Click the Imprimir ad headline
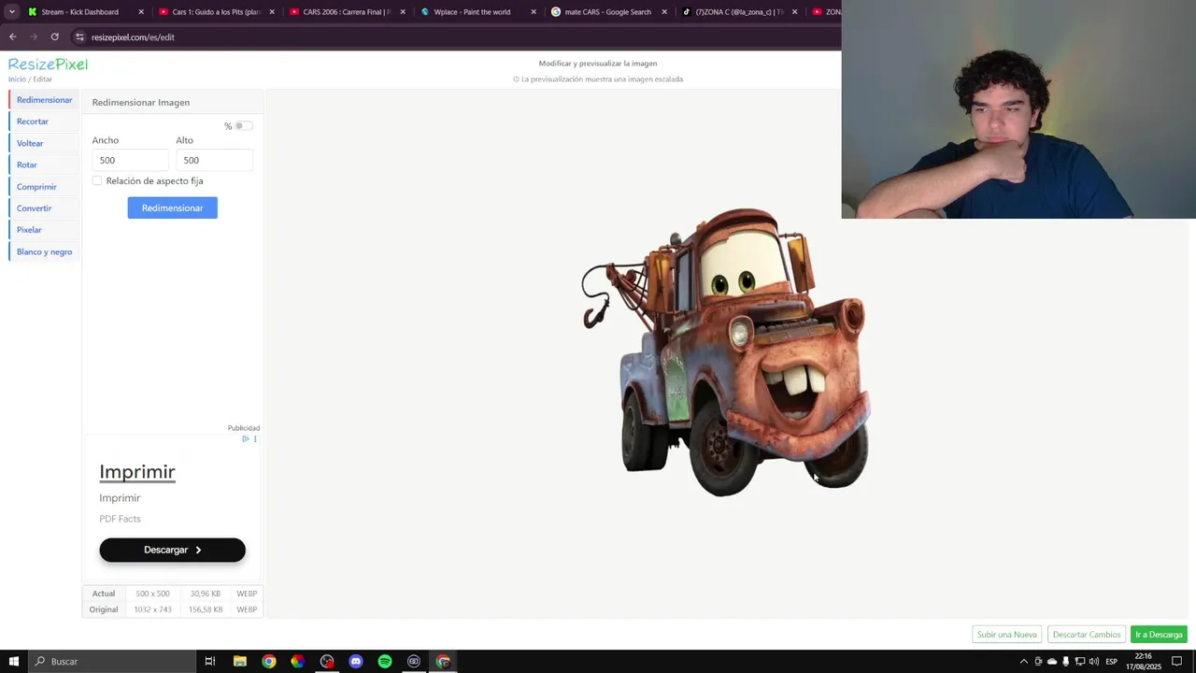The width and height of the screenshot is (1196, 673). (137, 472)
